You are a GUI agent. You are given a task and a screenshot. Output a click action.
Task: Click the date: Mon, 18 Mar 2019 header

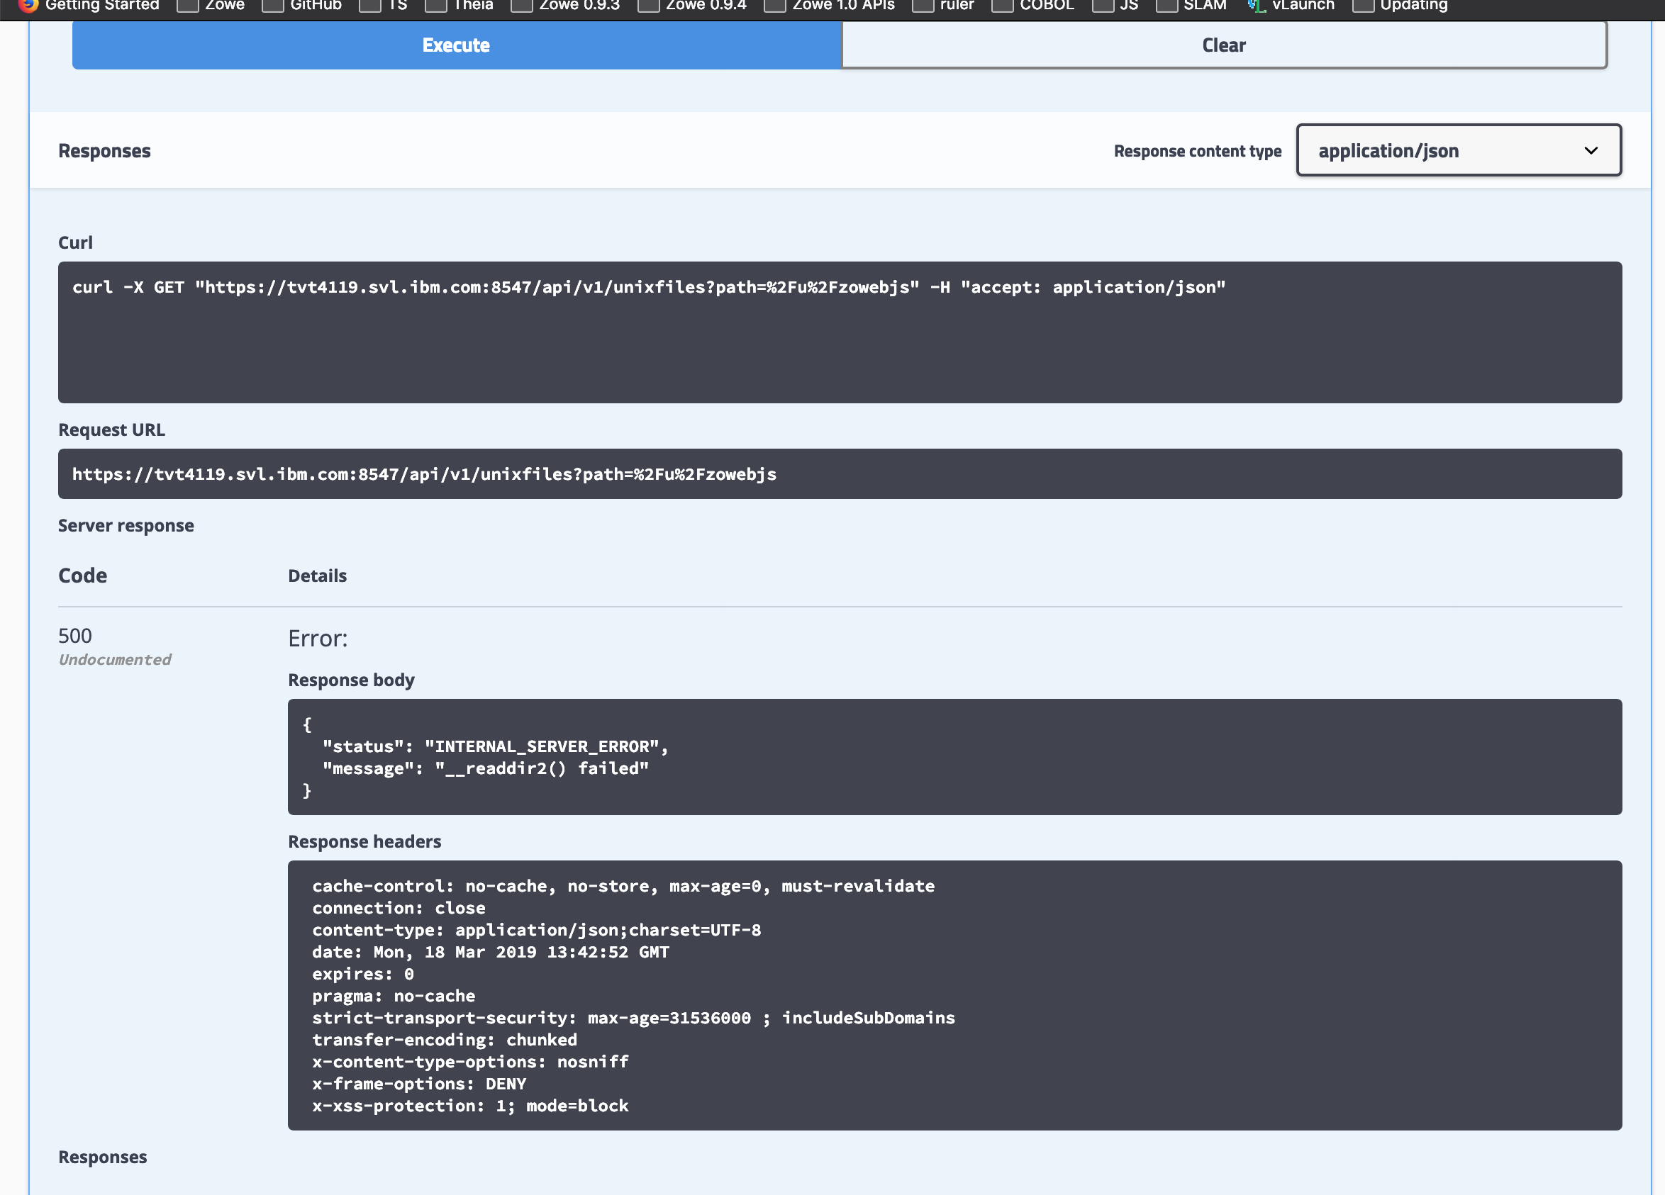click(x=491, y=952)
